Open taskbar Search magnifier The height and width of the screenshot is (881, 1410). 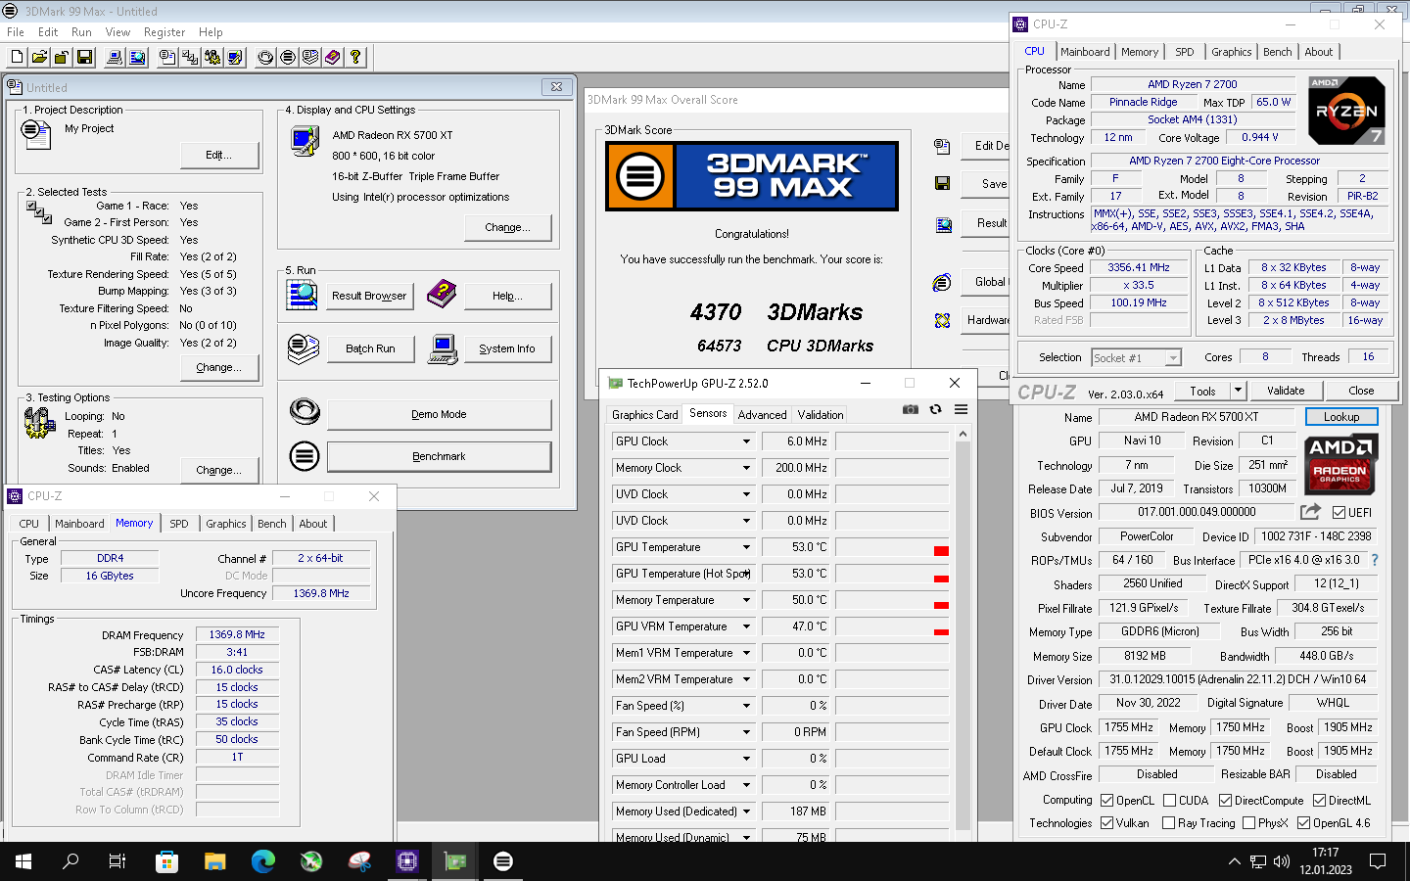click(70, 861)
